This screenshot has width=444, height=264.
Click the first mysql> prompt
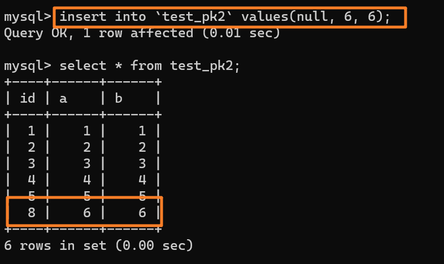[27, 17]
